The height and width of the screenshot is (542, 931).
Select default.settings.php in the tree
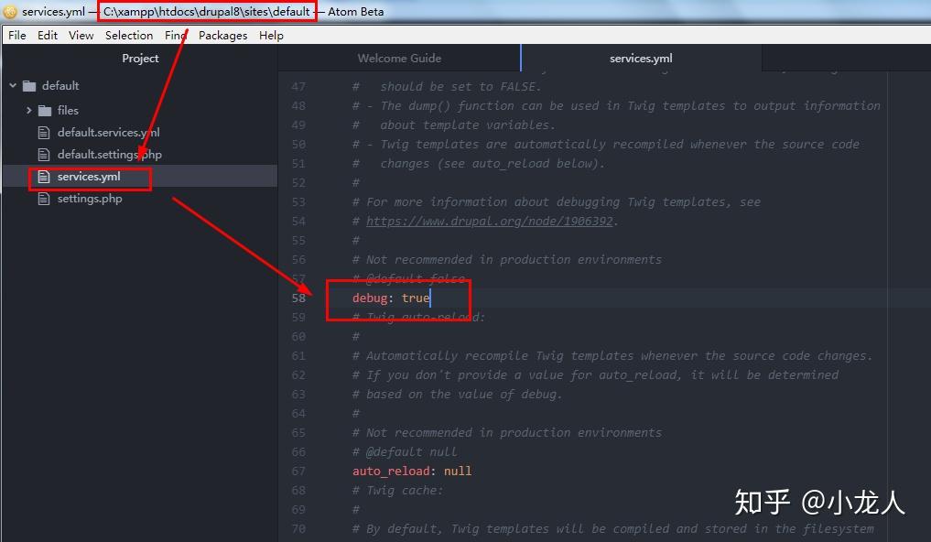point(109,155)
